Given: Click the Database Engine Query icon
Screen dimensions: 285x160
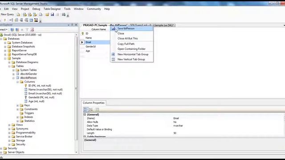Looking at the screenshot, I should (x=19, y=15).
